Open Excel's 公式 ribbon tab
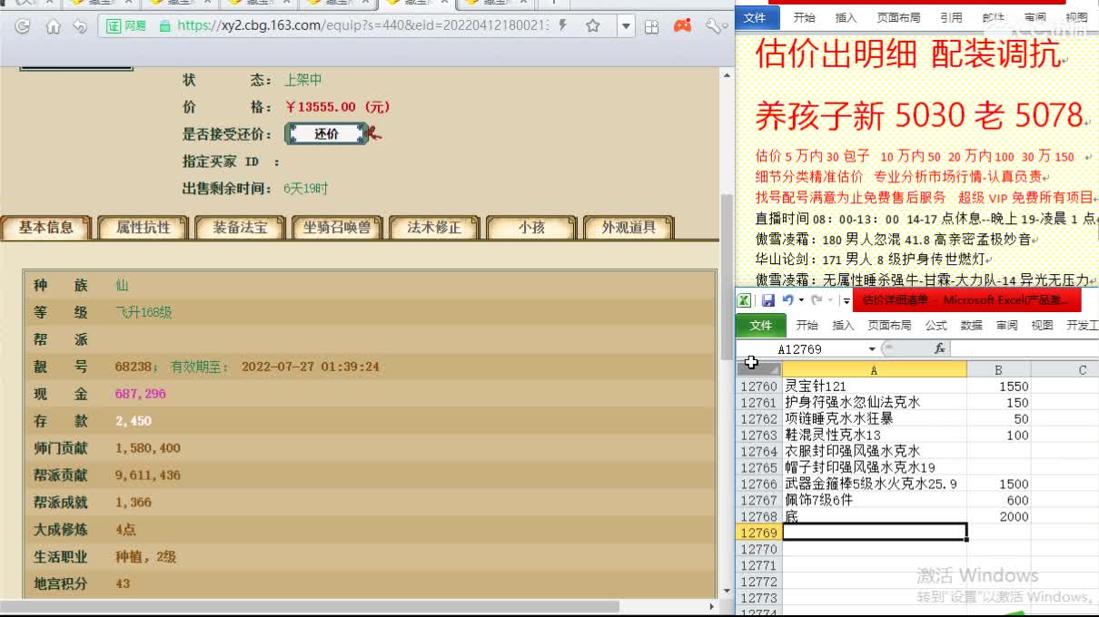This screenshot has height=617, width=1099. pos(936,325)
